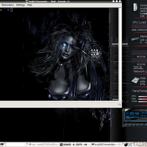Screen dimensions: 147x147
Task: Click the Fans/Temp heading
Action: [x=140, y=91]
